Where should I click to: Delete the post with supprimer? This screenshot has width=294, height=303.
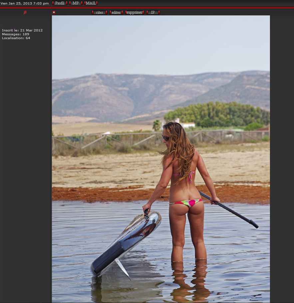coord(135,12)
